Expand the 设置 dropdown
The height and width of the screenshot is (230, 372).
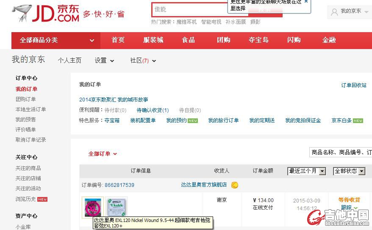click(104, 60)
